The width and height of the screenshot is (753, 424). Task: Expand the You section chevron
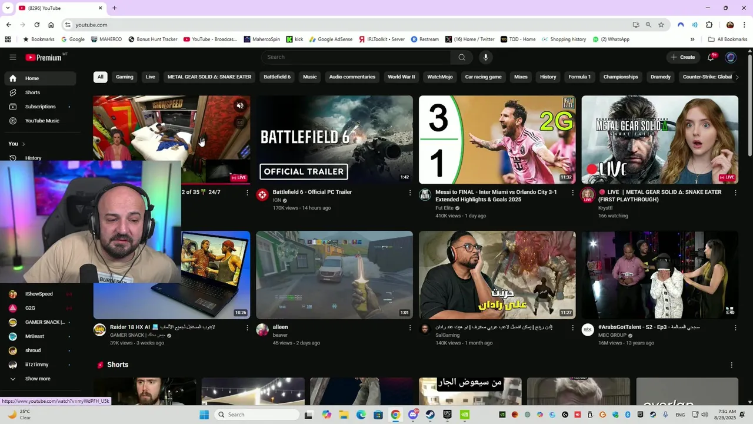coord(24,144)
